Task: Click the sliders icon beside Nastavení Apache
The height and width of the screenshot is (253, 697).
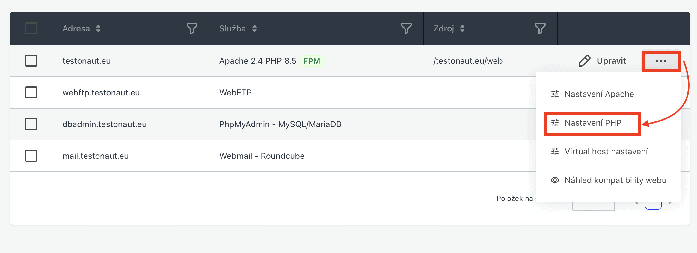Action: [x=555, y=94]
